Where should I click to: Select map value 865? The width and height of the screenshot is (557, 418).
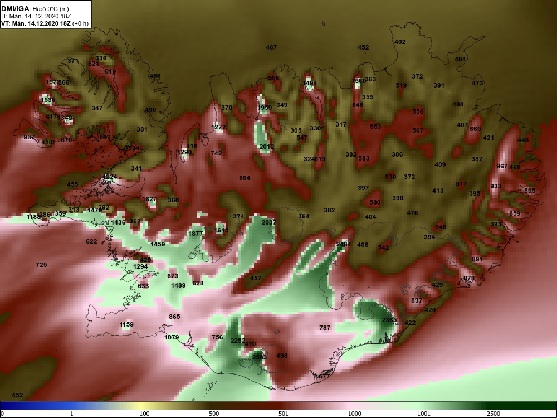point(174,317)
